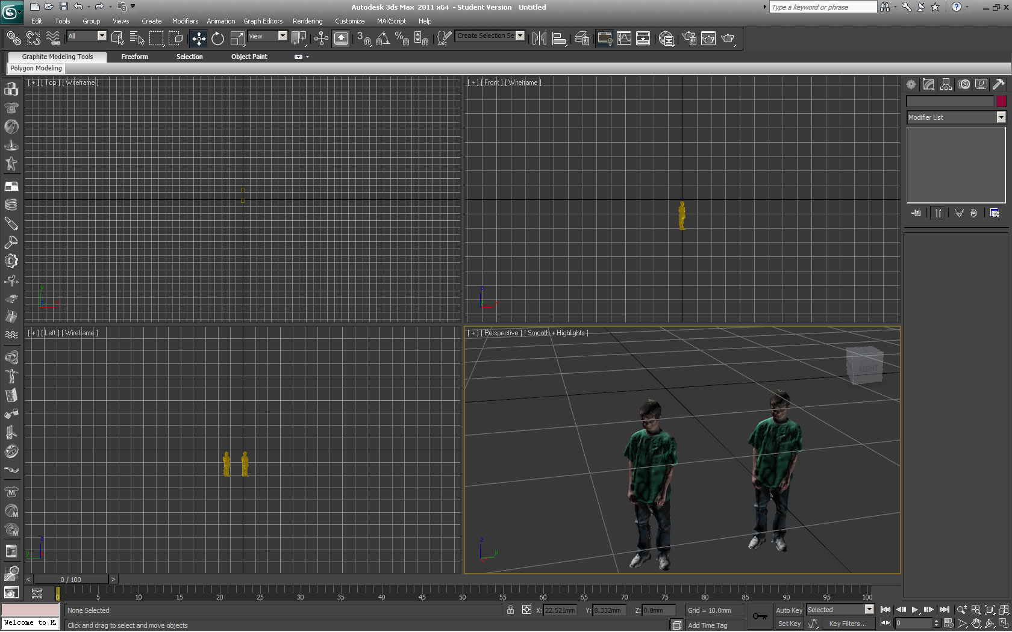This screenshot has height=632, width=1012.
Task: Toggle the Selection Lock padlock
Action: pos(510,610)
